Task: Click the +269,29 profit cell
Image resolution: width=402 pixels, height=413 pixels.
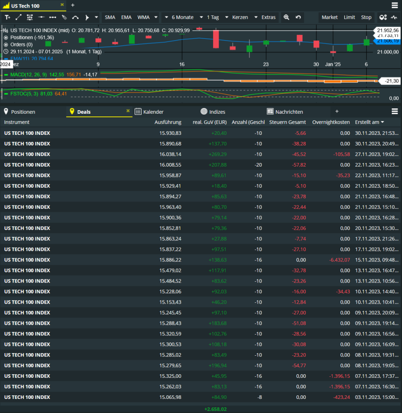Action: point(218,154)
